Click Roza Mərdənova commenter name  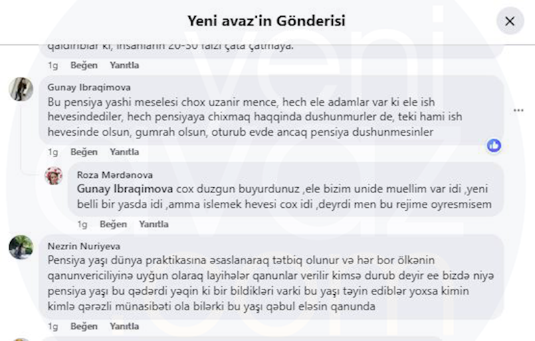[114, 175]
